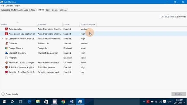
Task: Click the Google Inc. publisher cell
Action: coord(43,48)
